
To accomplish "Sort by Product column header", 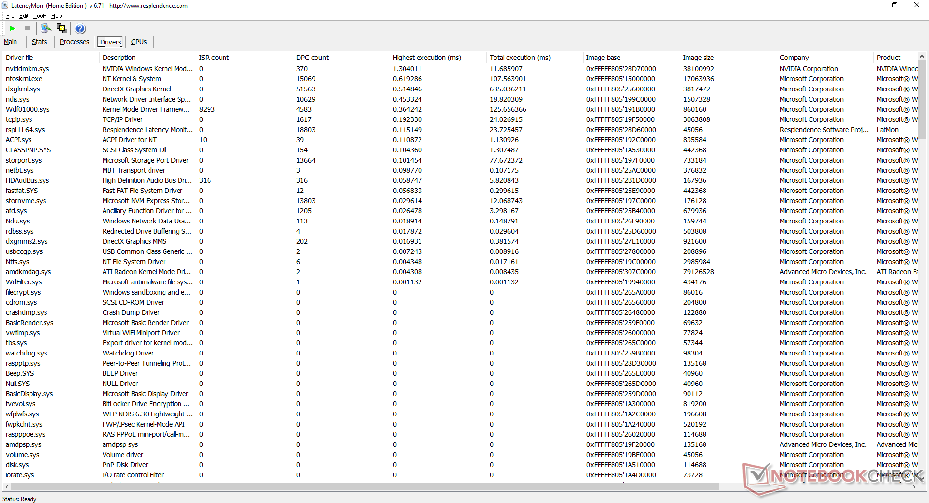I will coord(895,58).
